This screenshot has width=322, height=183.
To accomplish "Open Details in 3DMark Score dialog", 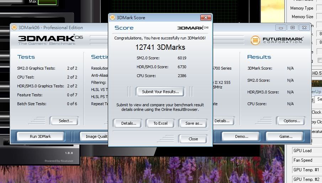I will tap(128, 123).
